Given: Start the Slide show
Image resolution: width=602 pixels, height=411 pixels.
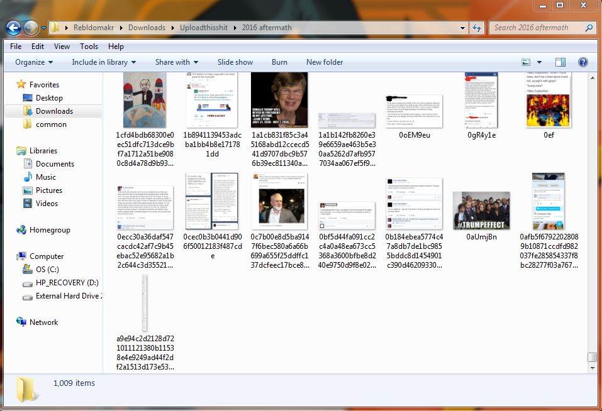Looking at the screenshot, I should (x=235, y=62).
